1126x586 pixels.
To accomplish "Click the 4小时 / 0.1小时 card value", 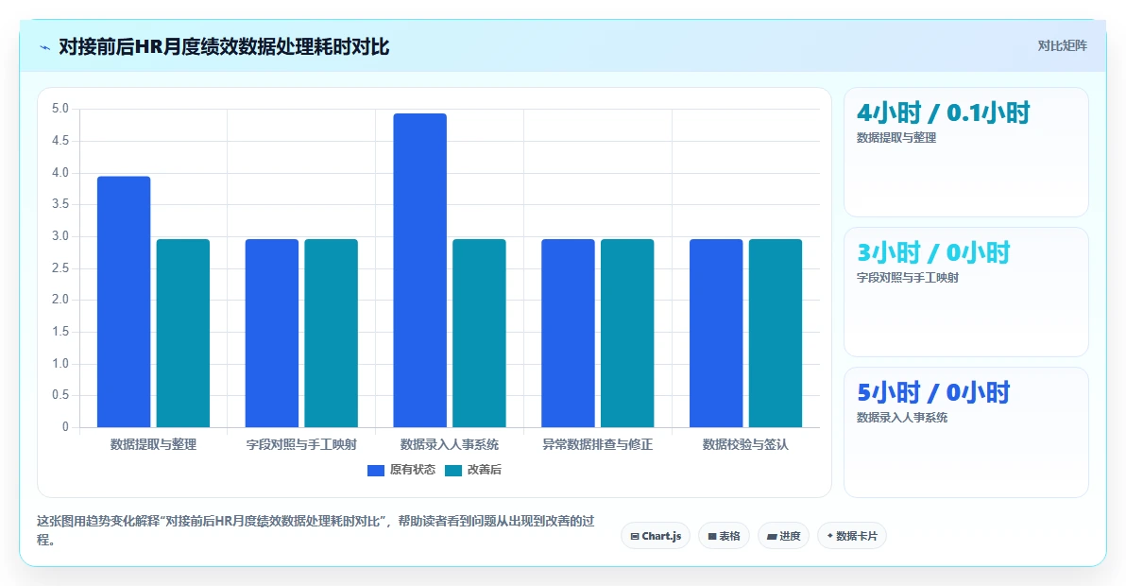I will tap(944, 112).
